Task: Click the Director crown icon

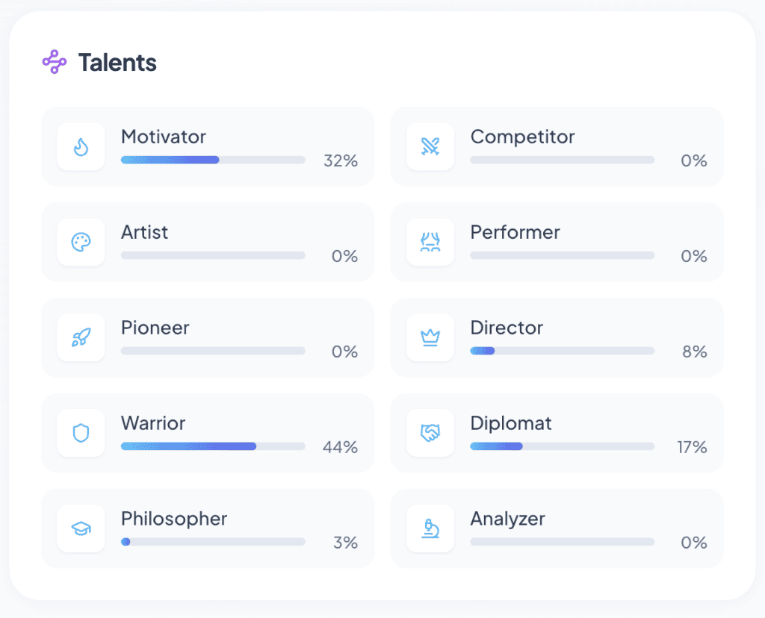Action: (430, 337)
